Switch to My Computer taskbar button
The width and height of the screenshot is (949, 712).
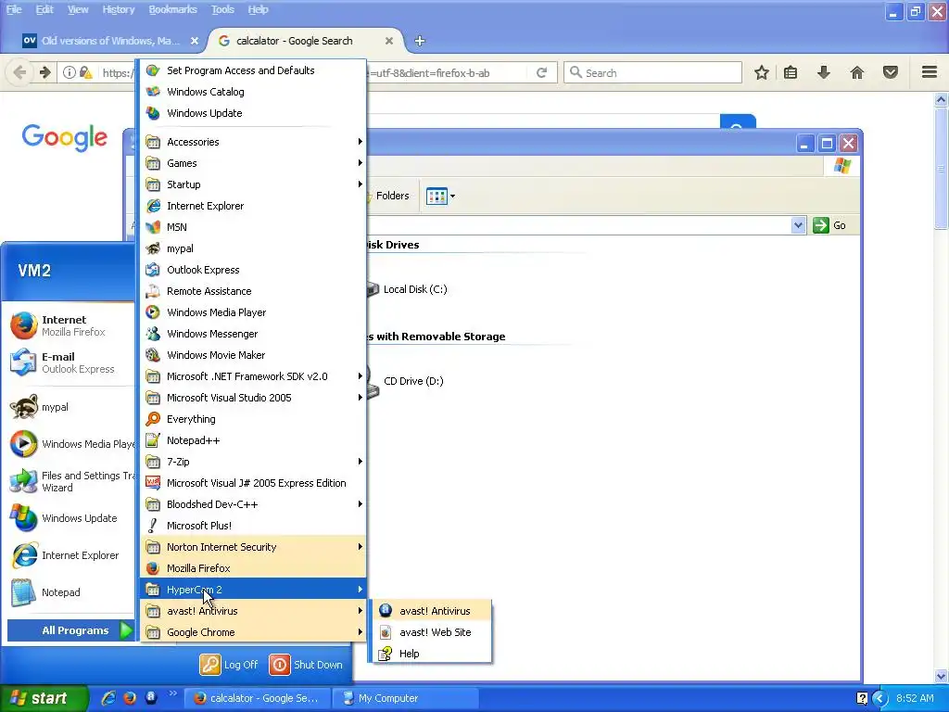coord(405,698)
